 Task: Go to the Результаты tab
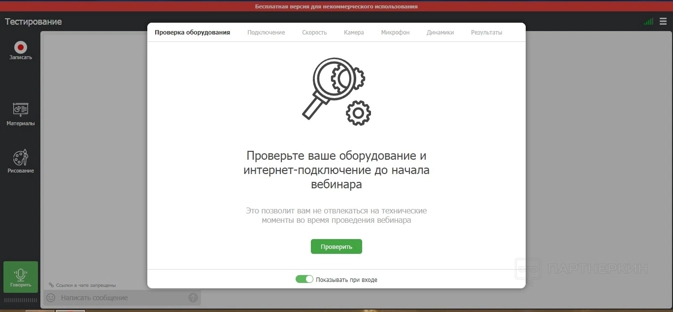(487, 33)
